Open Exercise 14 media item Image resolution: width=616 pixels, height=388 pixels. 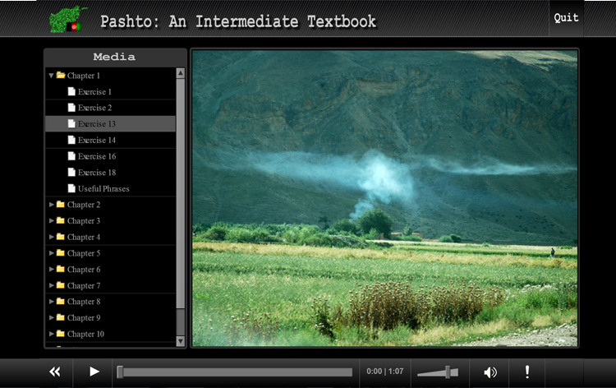click(x=110, y=140)
